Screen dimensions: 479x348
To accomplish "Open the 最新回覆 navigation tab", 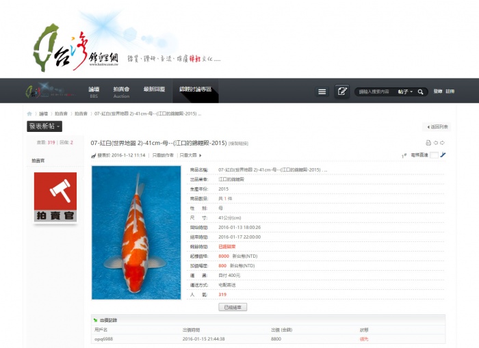I will [x=154, y=90].
